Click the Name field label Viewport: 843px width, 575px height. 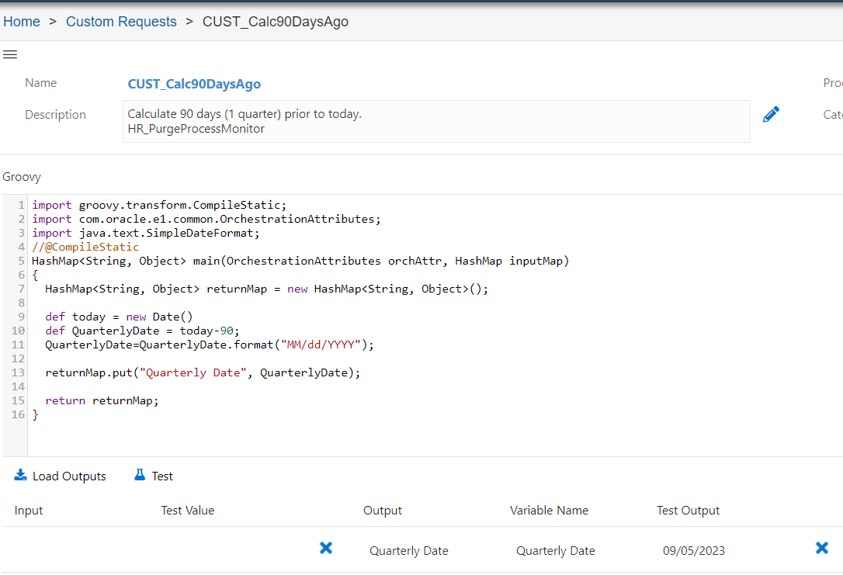(x=41, y=83)
